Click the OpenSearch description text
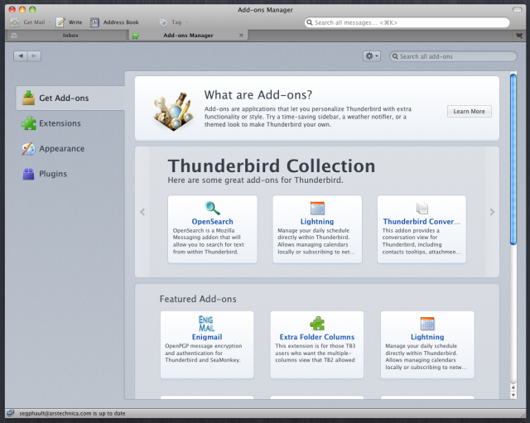The width and height of the screenshot is (530, 423). (x=209, y=241)
